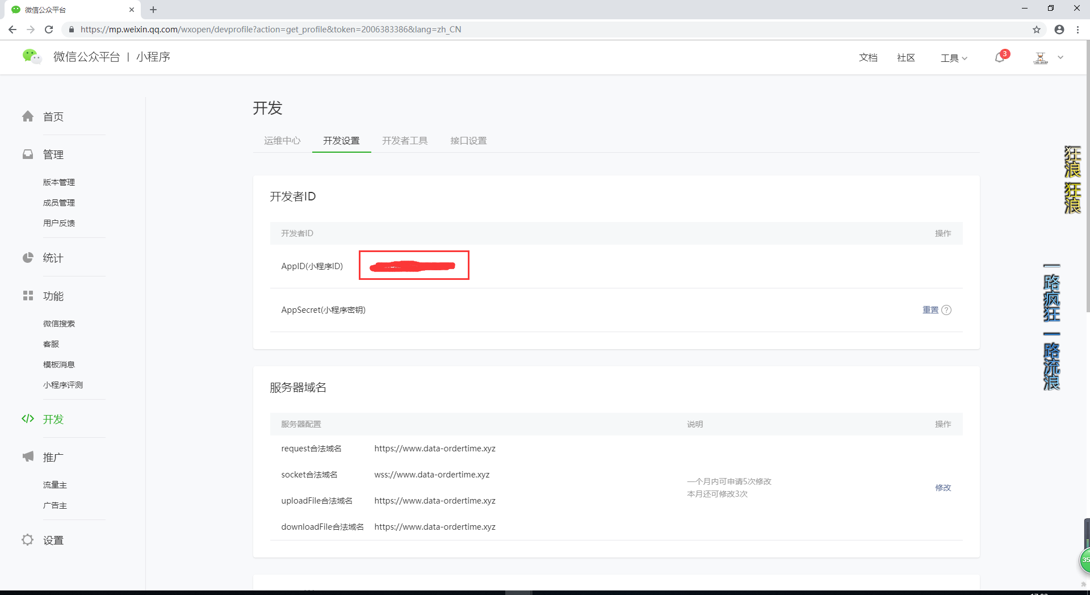Click downloadFile合法域名 URL value
This screenshot has width=1090, height=595.
[x=435, y=527]
